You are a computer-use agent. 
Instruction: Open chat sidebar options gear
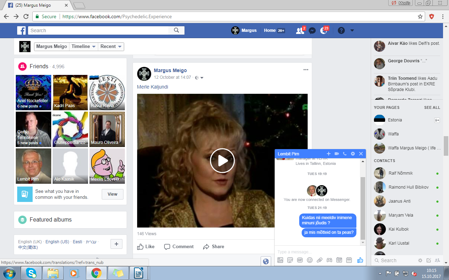(x=420, y=260)
